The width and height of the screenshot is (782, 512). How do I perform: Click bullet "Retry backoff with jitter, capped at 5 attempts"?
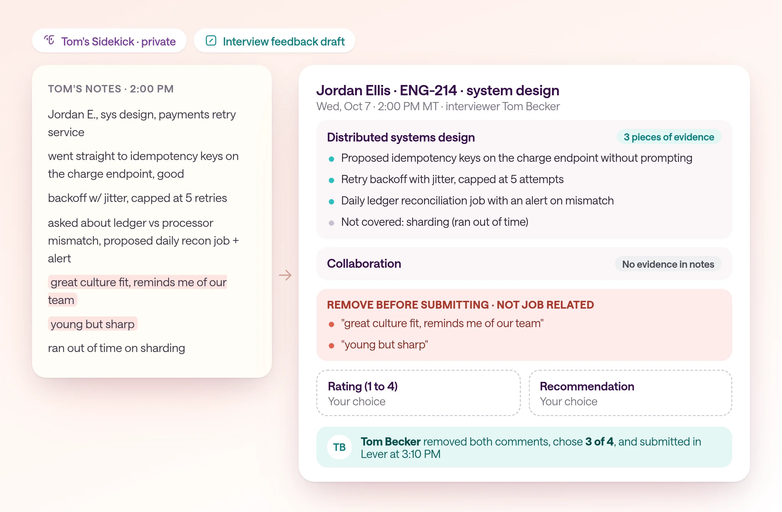(x=452, y=180)
